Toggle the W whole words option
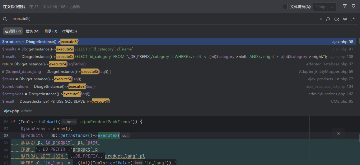360x165 pixels. [345, 19]
